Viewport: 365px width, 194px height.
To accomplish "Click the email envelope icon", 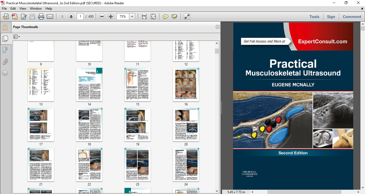I will click(50, 17).
